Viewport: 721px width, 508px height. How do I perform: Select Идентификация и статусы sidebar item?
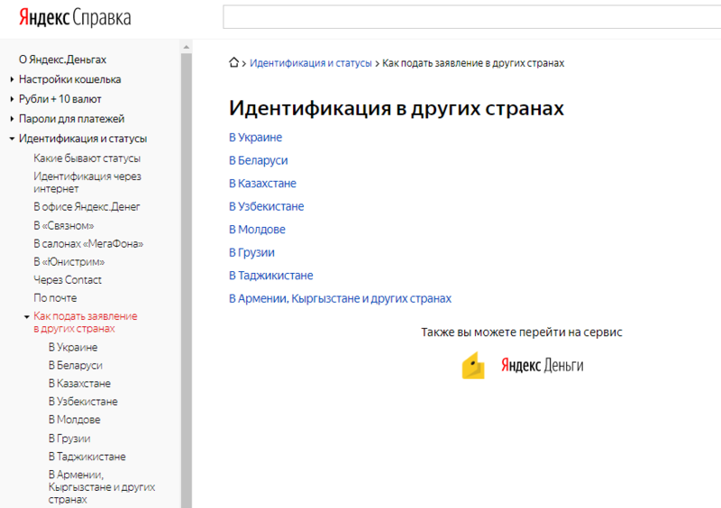(83, 139)
